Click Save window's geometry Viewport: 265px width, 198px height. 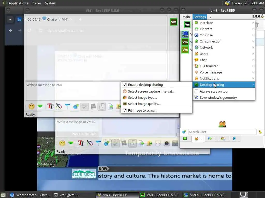click(x=224, y=97)
